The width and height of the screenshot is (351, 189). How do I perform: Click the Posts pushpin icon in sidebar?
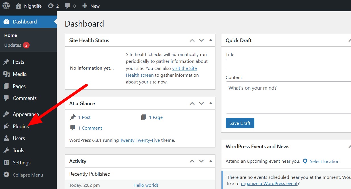(x=6, y=62)
